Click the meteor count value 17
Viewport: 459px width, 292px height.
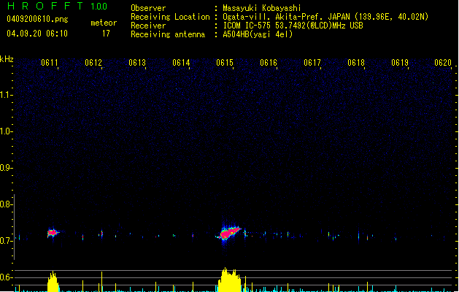pyautogui.click(x=106, y=34)
